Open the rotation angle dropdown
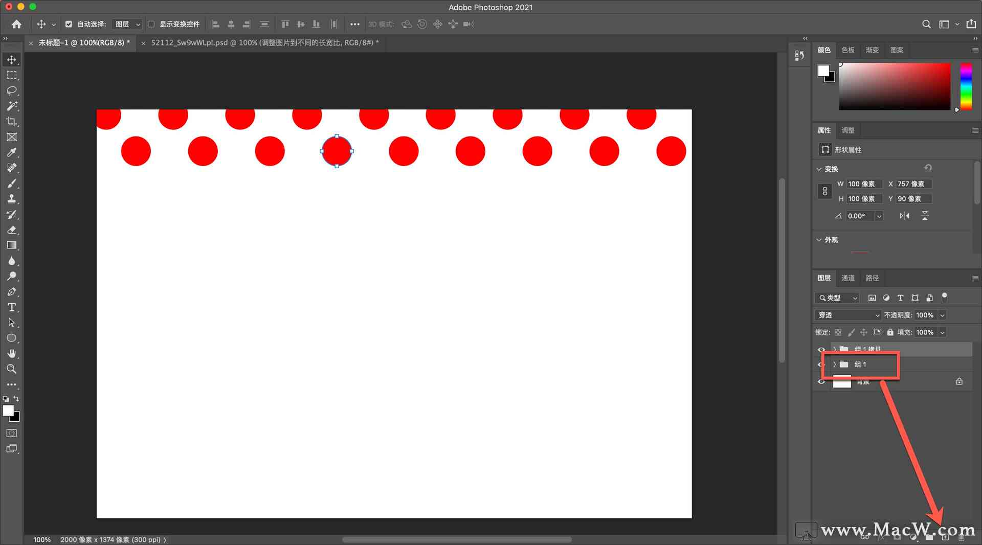Viewport: 982px width, 545px height. pyautogui.click(x=879, y=216)
